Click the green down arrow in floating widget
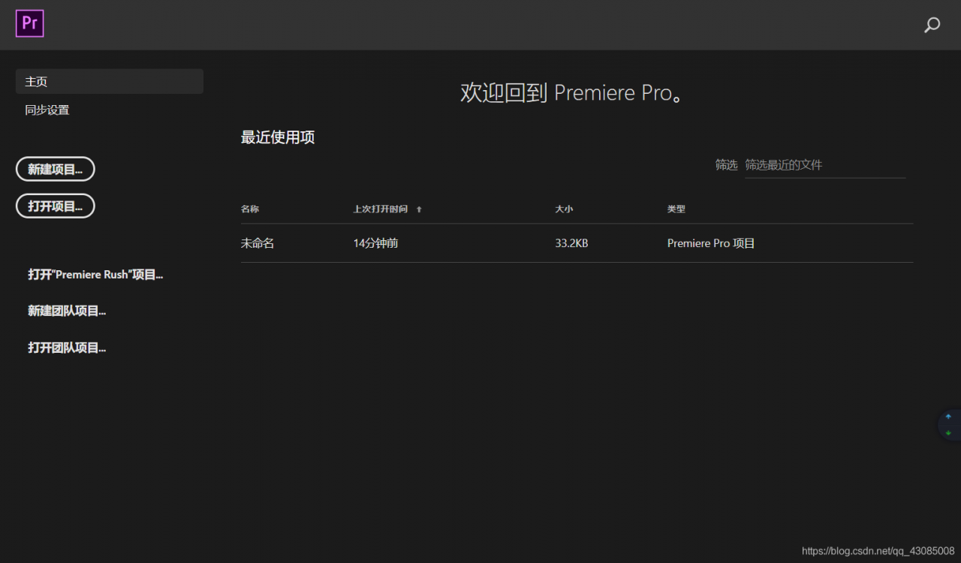 [948, 433]
